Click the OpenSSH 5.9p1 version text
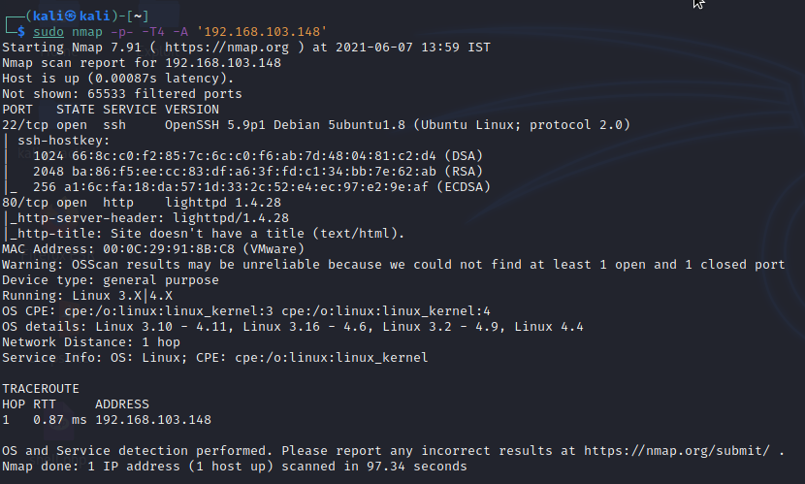 [x=215, y=125]
